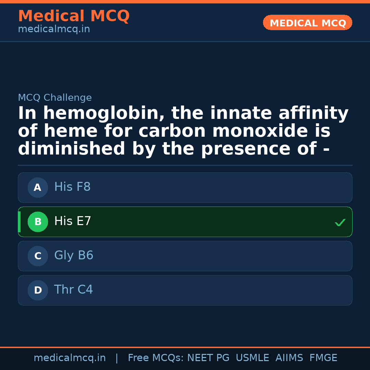This screenshot has height=370, width=370.
Task: Click the circled D option badge
Action: pyautogui.click(x=38, y=290)
